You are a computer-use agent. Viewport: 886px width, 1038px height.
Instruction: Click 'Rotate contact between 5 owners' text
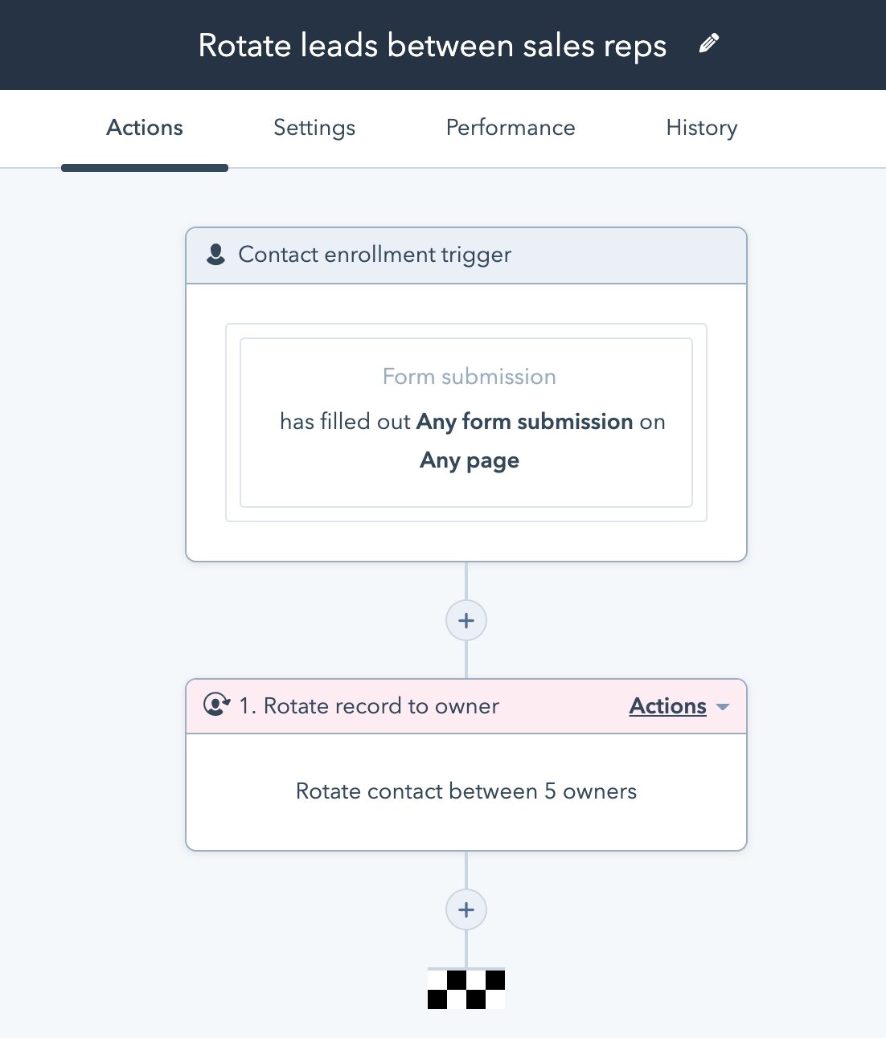pyautogui.click(x=466, y=791)
